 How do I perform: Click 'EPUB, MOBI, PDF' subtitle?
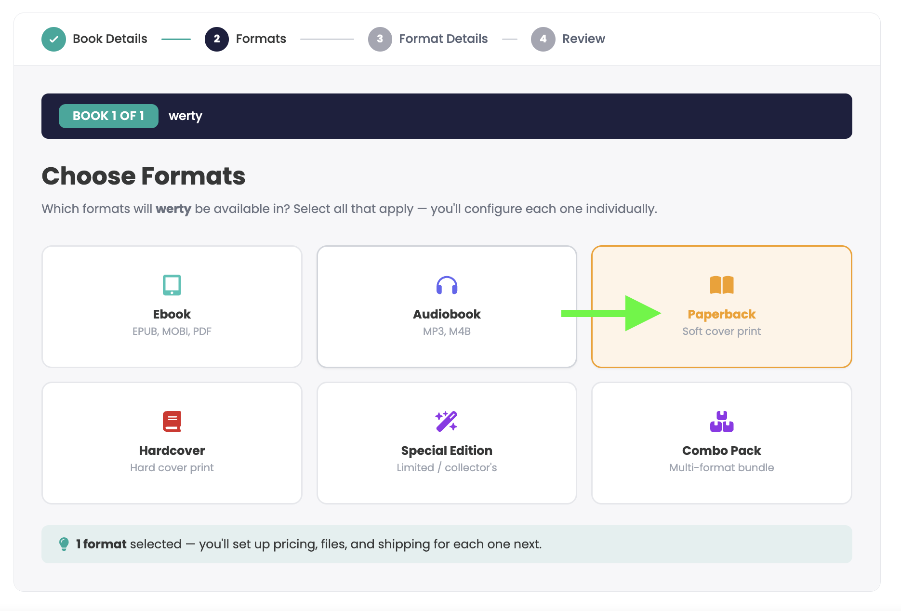click(172, 331)
